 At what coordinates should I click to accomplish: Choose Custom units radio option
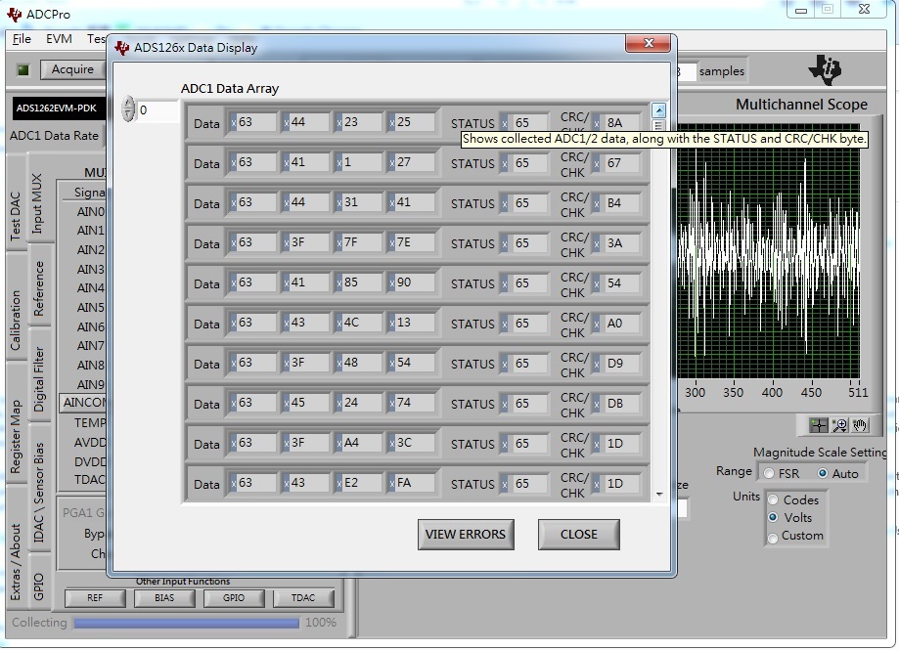[773, 538]
